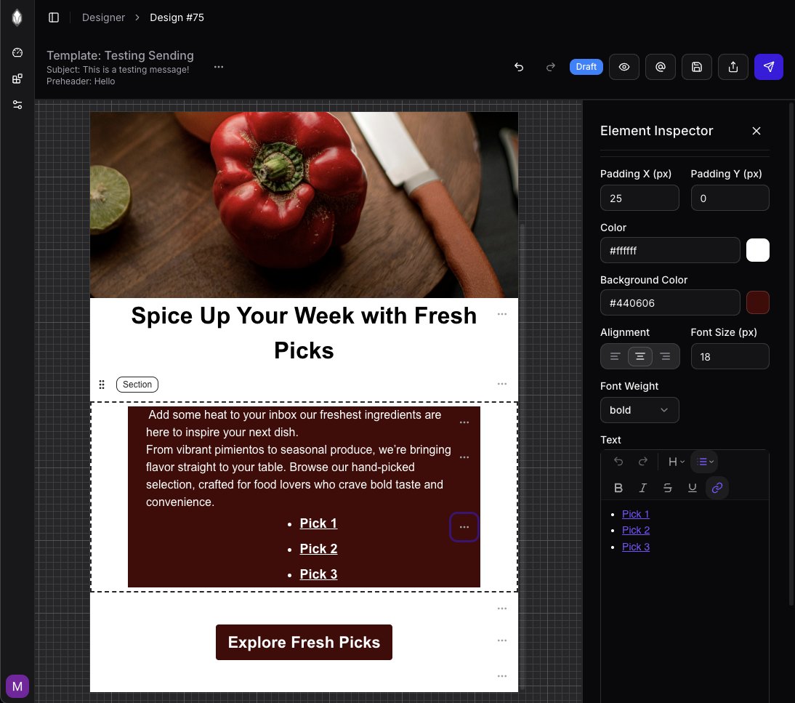Image resolution: width=795 pixels, height=703 pixels.
Task: Apply underline in the text editor
Action: point(692,488)
